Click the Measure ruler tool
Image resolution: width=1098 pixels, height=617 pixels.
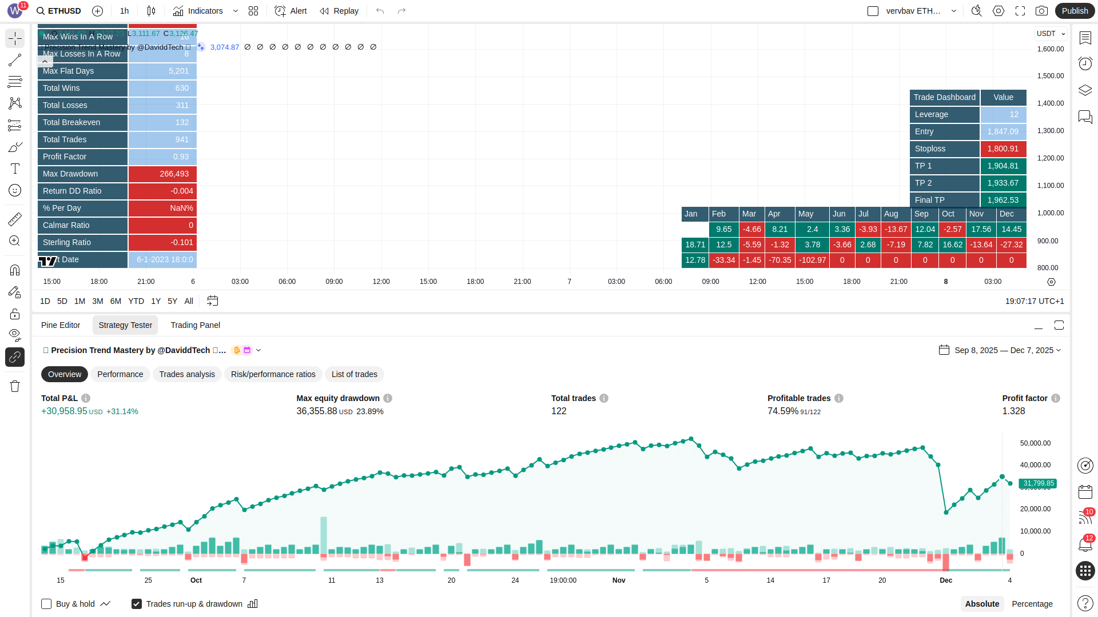coord(15,219)
